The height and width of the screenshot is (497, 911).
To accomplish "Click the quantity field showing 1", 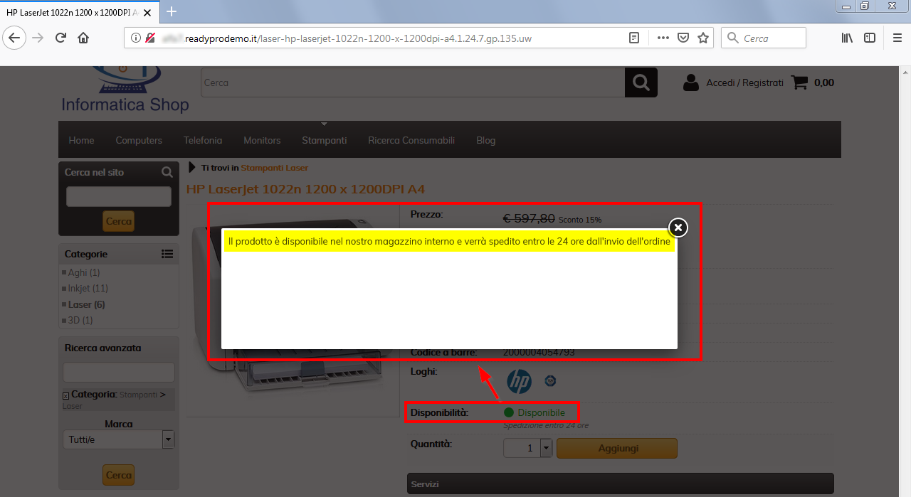I will click(522, 448).
